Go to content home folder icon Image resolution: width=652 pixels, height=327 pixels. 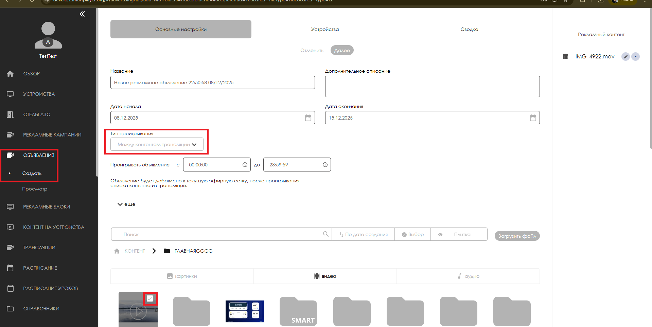117,251
